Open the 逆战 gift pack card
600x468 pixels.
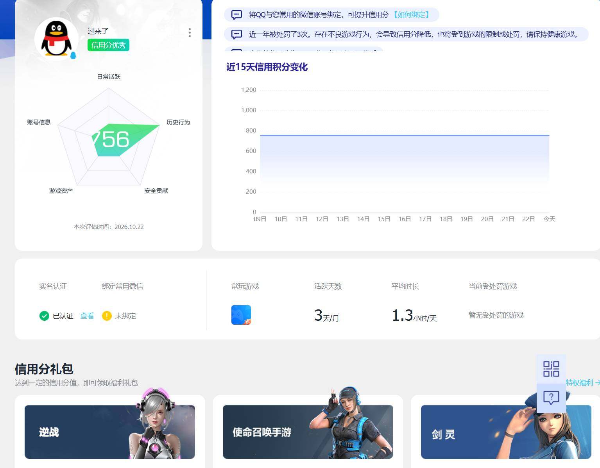coord(110,432)
